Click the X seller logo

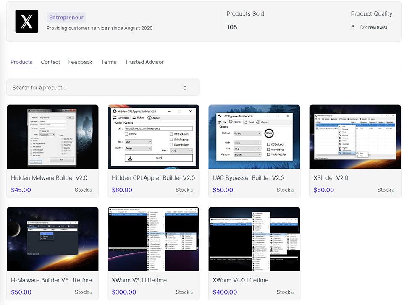[x=26, y=21]
